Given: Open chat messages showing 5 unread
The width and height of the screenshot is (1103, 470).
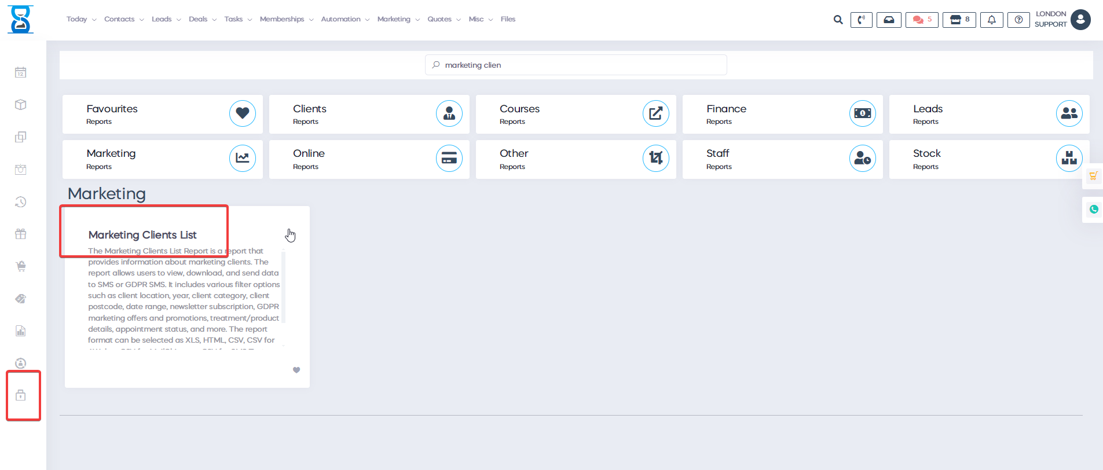Looking at the screenshot, I should click(921, 20).
